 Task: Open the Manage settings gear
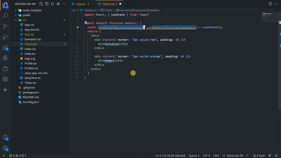click(5, 148)
